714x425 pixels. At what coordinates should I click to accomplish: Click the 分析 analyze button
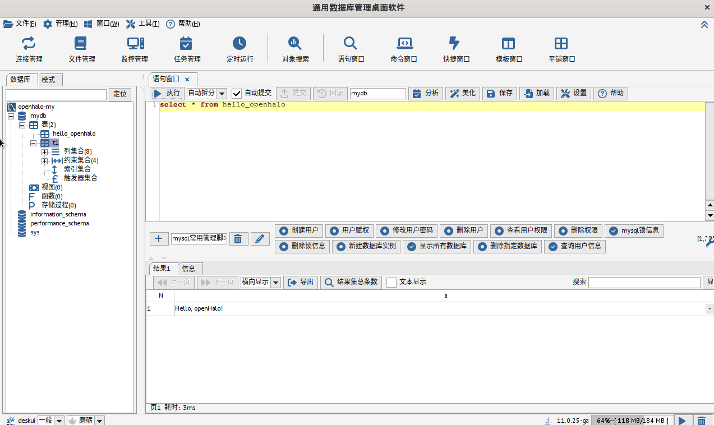[426, 93]
